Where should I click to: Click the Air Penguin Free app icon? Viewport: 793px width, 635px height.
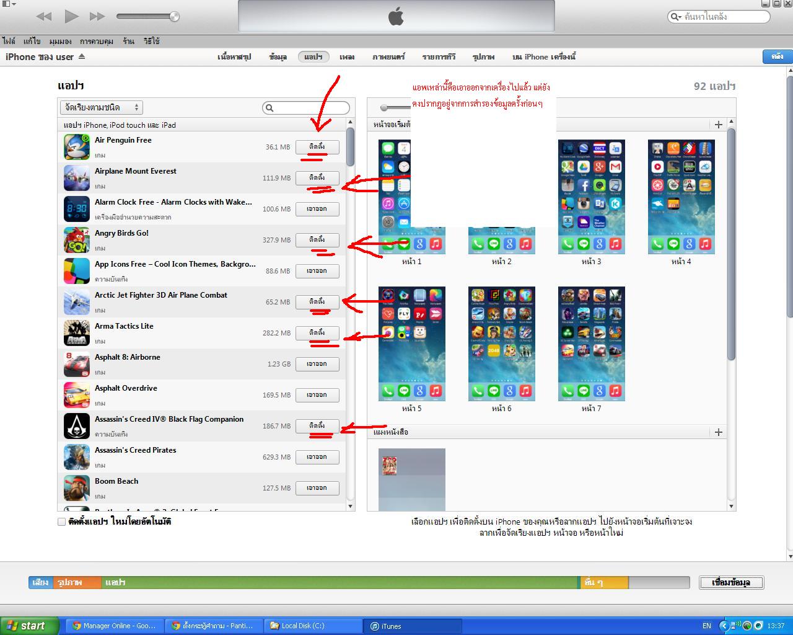pyautogui.click(x=77, y=147)
